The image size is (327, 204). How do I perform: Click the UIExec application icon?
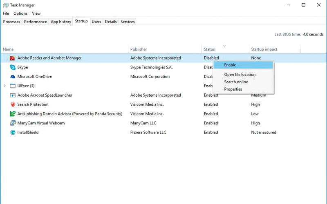(13, 86)
